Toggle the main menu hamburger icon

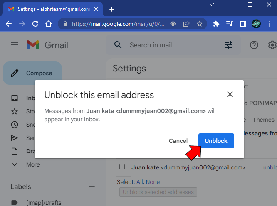coord(15,45)
